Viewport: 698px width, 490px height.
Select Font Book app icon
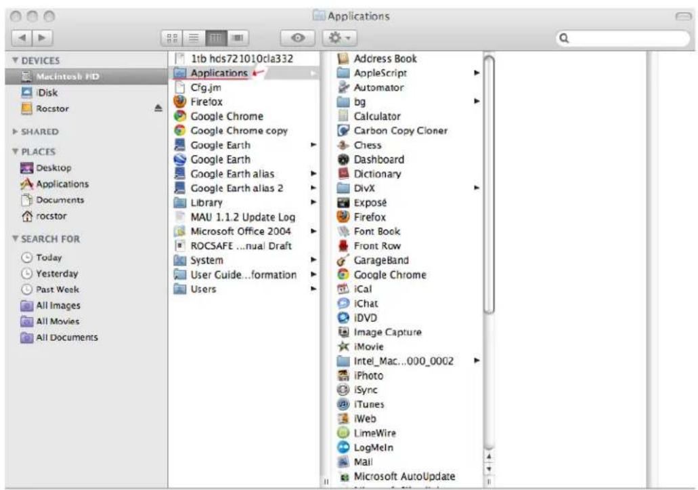pos(343,231)
